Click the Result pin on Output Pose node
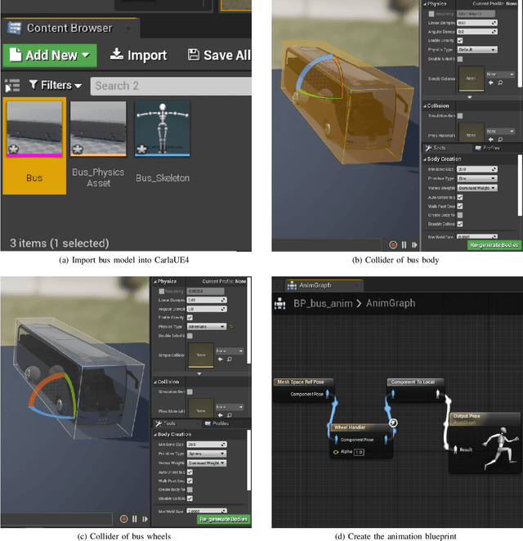 point(455,449)
